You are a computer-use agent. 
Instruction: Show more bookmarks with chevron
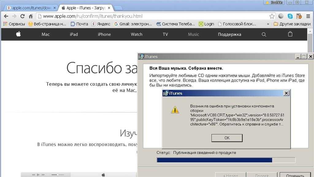(x=268, y=24)
